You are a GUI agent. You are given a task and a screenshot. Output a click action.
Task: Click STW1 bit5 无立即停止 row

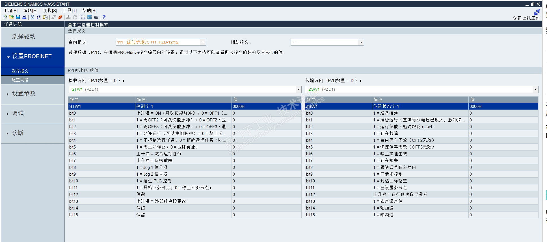click(x=185, y=147)
